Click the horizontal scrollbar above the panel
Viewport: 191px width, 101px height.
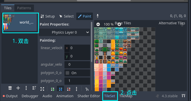tap(104, 1)
